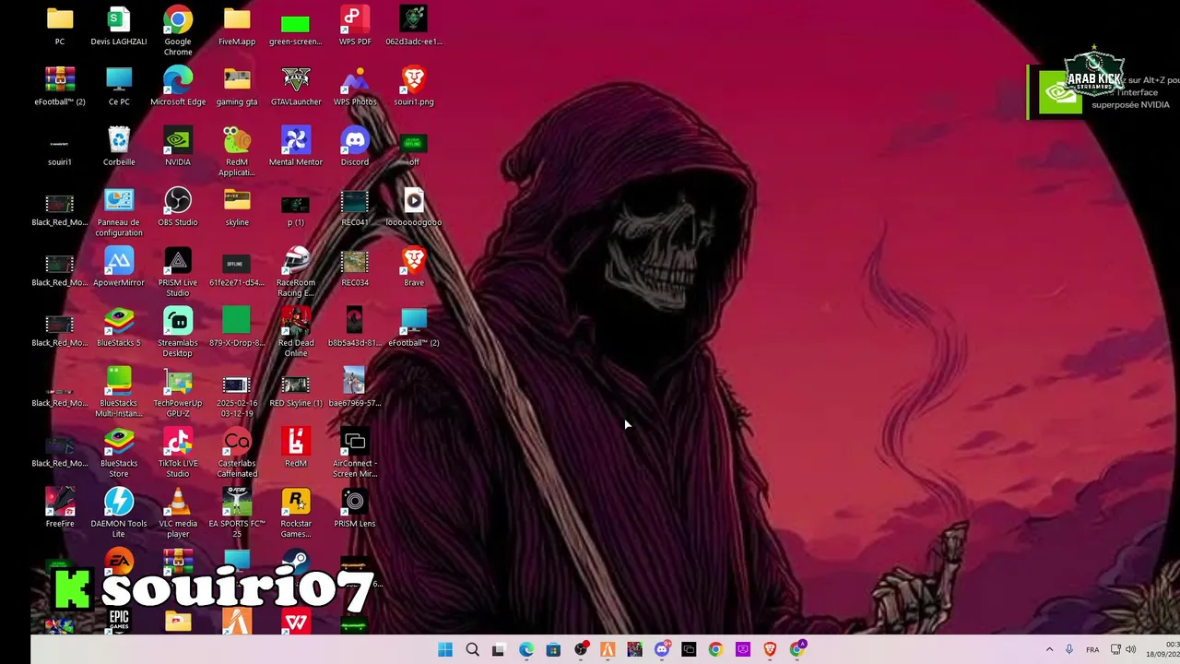1180x664 pixels.
Task: Launch TechPowerUp GPU-Z
Action: click(x=178, y=393)
